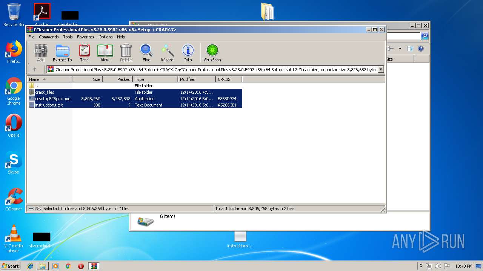The width and height of the screenshot is (483, 271).
Task: Sort by Packed column header
Action: pos(117,79)
